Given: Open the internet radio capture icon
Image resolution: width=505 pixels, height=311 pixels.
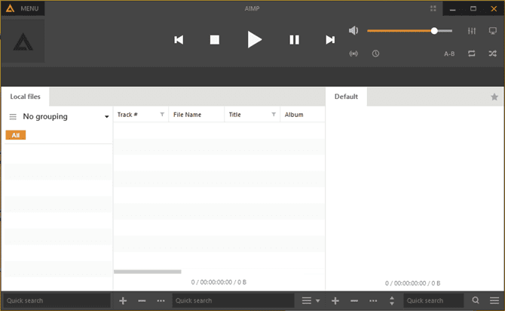Looking at the screenshot, I should click(353, 54).
